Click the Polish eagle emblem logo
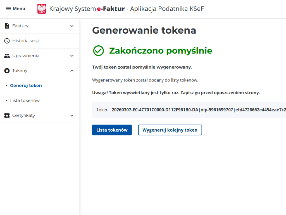 click(42, 9)
